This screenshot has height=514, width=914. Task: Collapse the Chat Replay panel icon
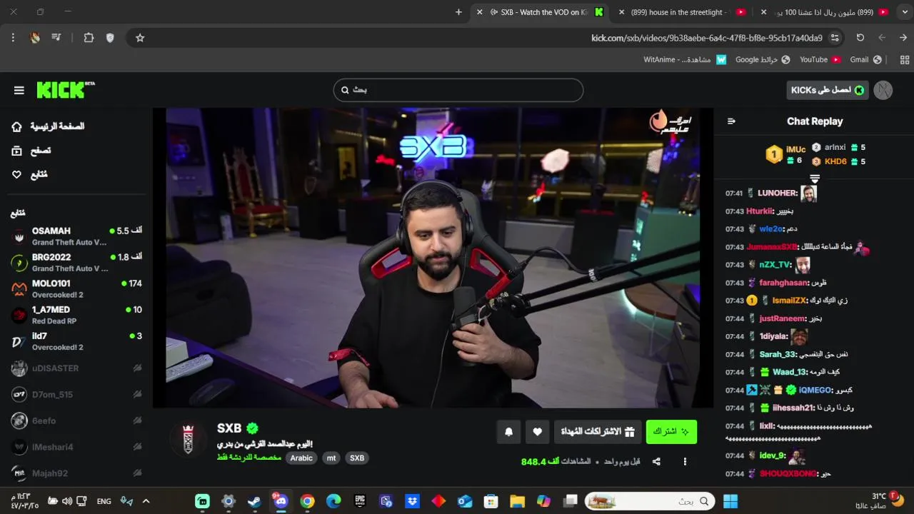731,121
